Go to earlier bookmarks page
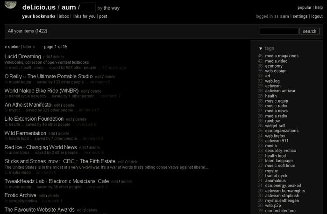 pyautogui.click(x=12, y=47)
